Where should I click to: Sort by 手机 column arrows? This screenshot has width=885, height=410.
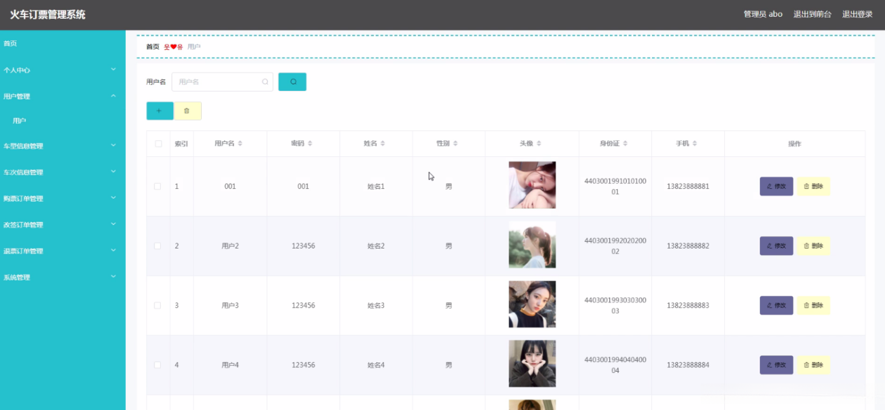695,144
